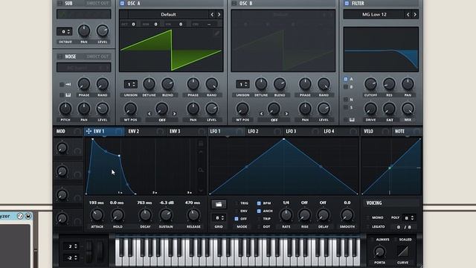Click the LFO RATE knob

coord(286,215)
